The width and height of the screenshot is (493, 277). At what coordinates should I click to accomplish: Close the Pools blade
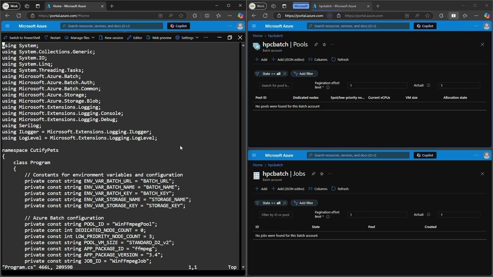pyautogui.click(x=482, y=45)
